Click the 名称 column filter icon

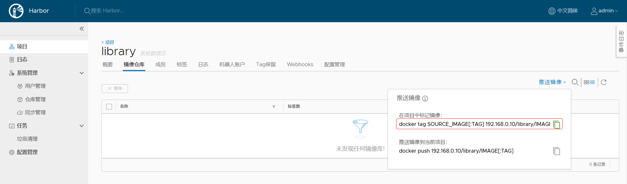(274, 107)
